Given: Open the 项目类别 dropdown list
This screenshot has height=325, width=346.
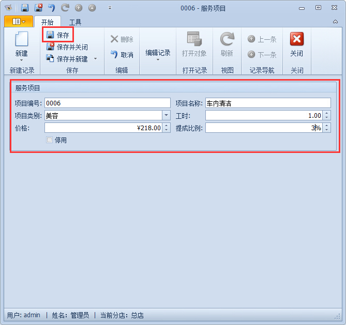Looking at the screenshot, I should pos(166,116).
